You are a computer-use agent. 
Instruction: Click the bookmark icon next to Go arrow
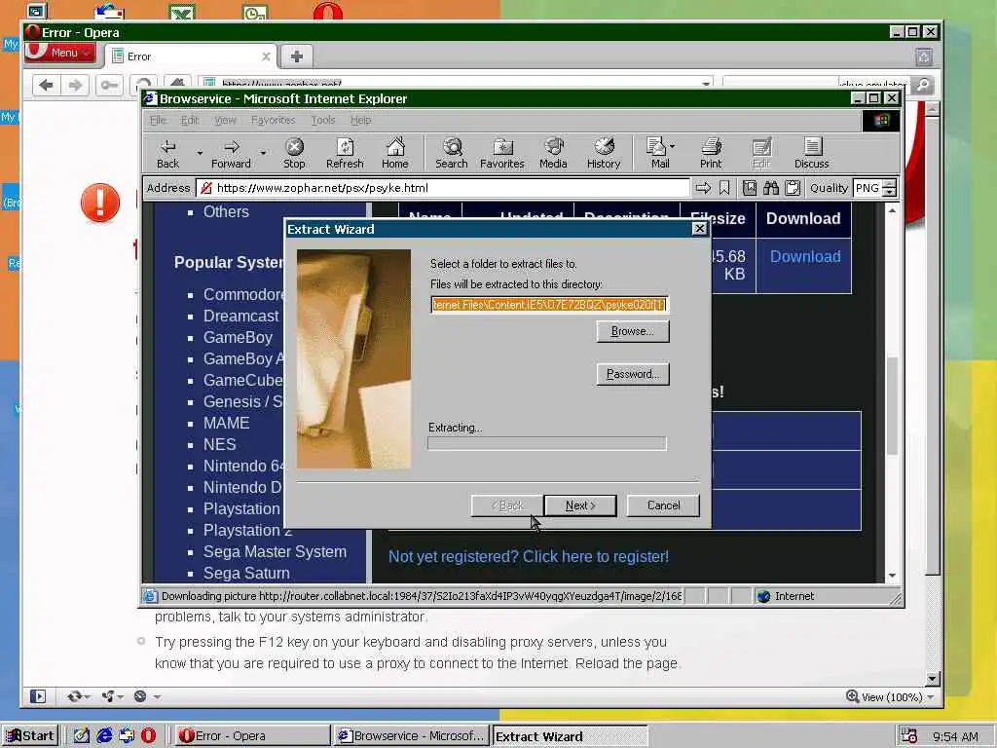(x=724, y=188)
